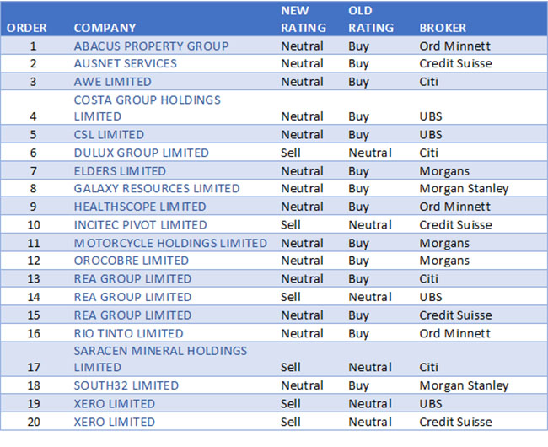
Task: Open MOTORCYCLE HOLDINGS LIMITED link
Action: point(170,243)
